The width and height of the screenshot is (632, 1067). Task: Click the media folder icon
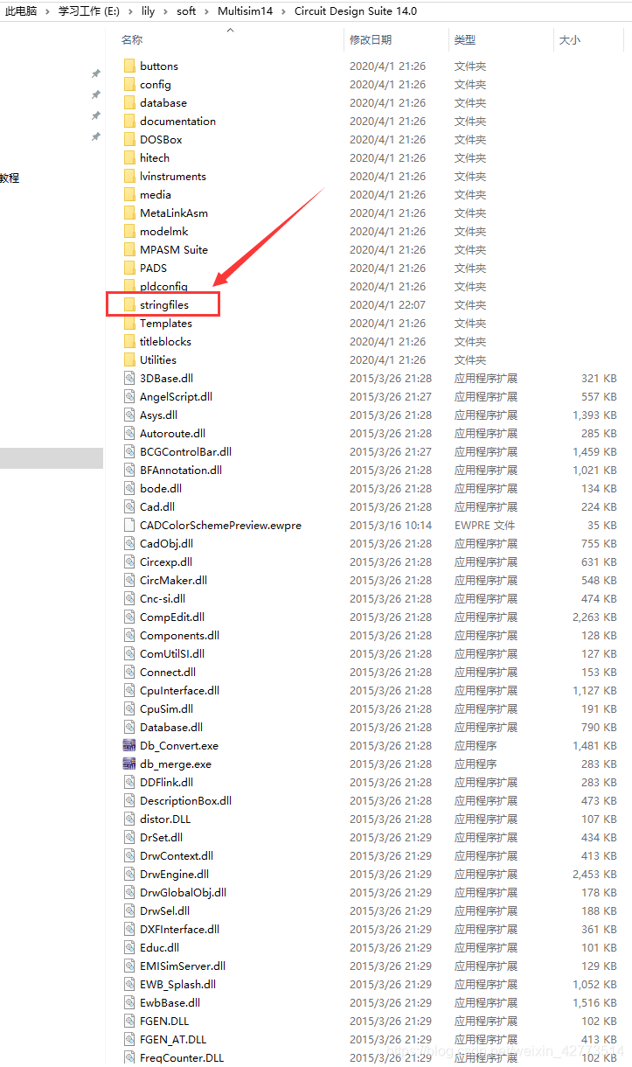pyautogui.click(x=129, y=194)
